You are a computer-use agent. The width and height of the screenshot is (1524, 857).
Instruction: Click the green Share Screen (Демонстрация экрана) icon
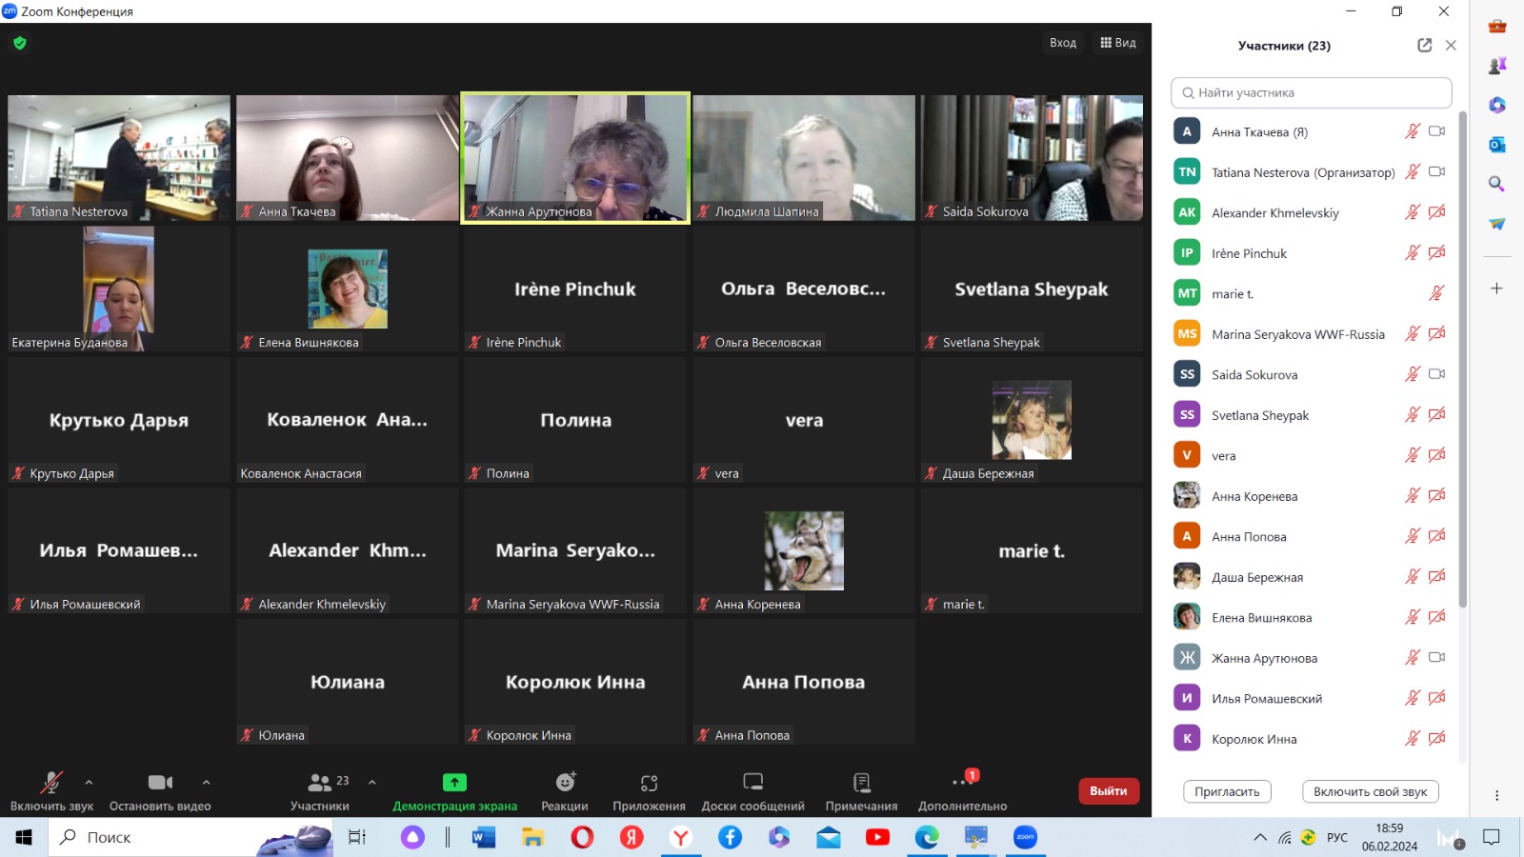[x=454, y=783]
